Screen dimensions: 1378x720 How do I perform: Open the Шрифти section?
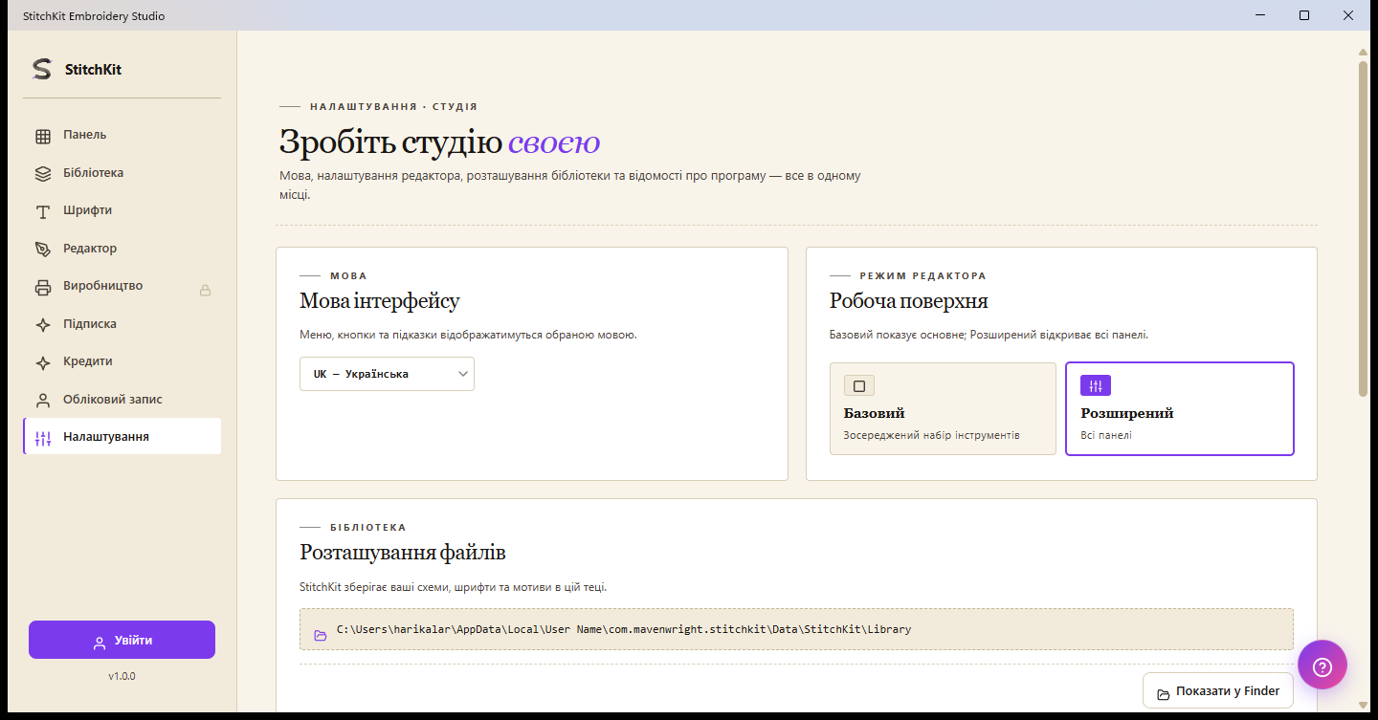coord(122,210)
